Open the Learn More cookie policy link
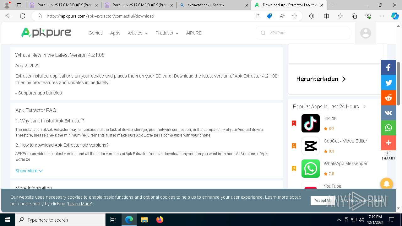402x226 pixels. click(79, 204)
